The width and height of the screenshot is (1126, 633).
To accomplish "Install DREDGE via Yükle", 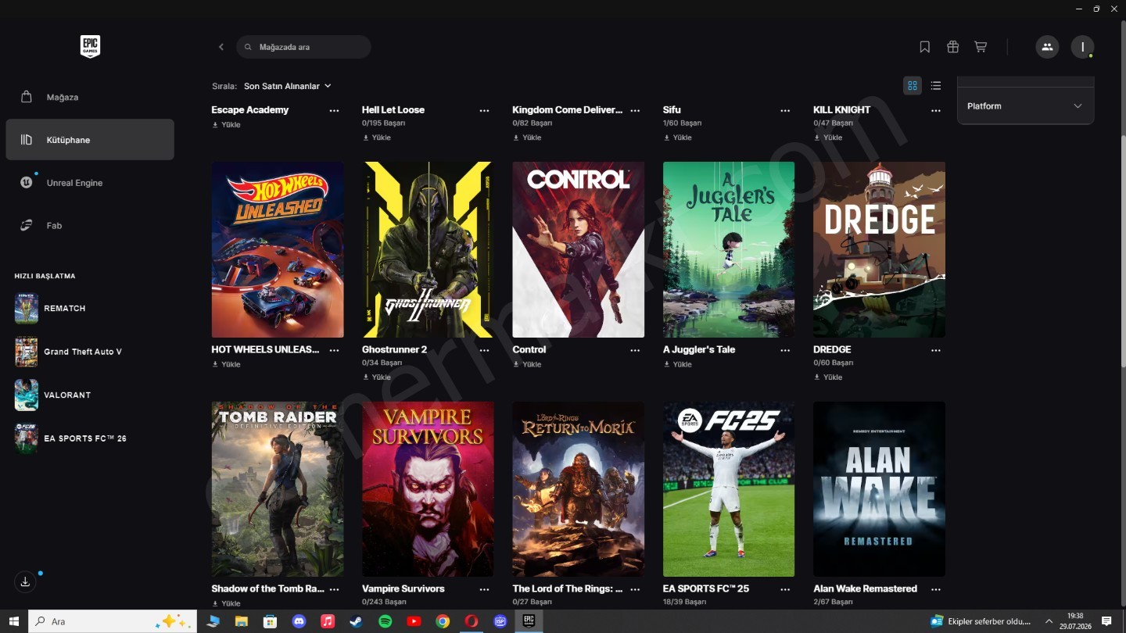I will [828, 377].
